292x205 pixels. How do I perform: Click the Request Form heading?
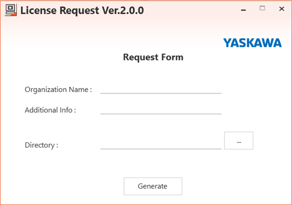coord(153,57)
